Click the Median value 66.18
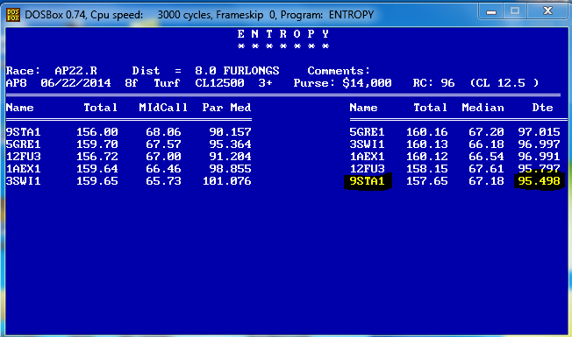572x337 pixels. tap(486, 144)
